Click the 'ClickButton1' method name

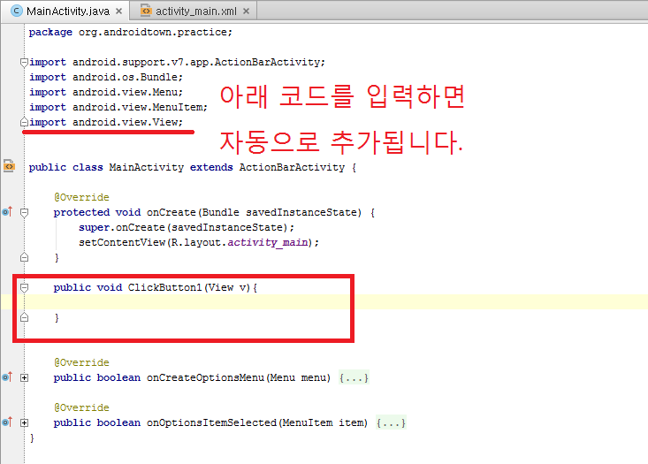165,287
